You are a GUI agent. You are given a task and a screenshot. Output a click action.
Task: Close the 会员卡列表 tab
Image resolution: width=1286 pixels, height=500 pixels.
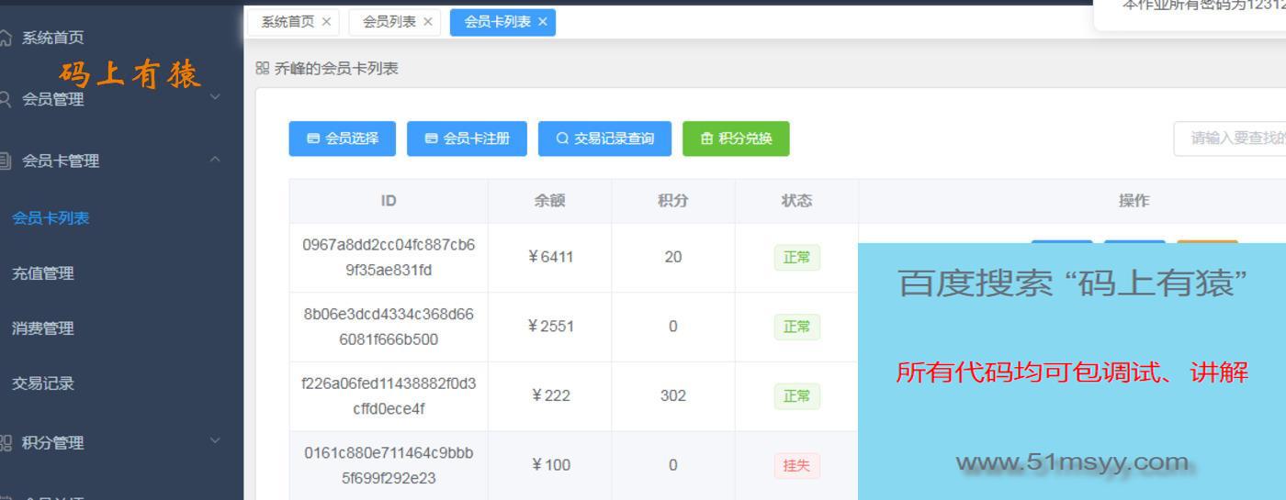click(x=542, y=22)
